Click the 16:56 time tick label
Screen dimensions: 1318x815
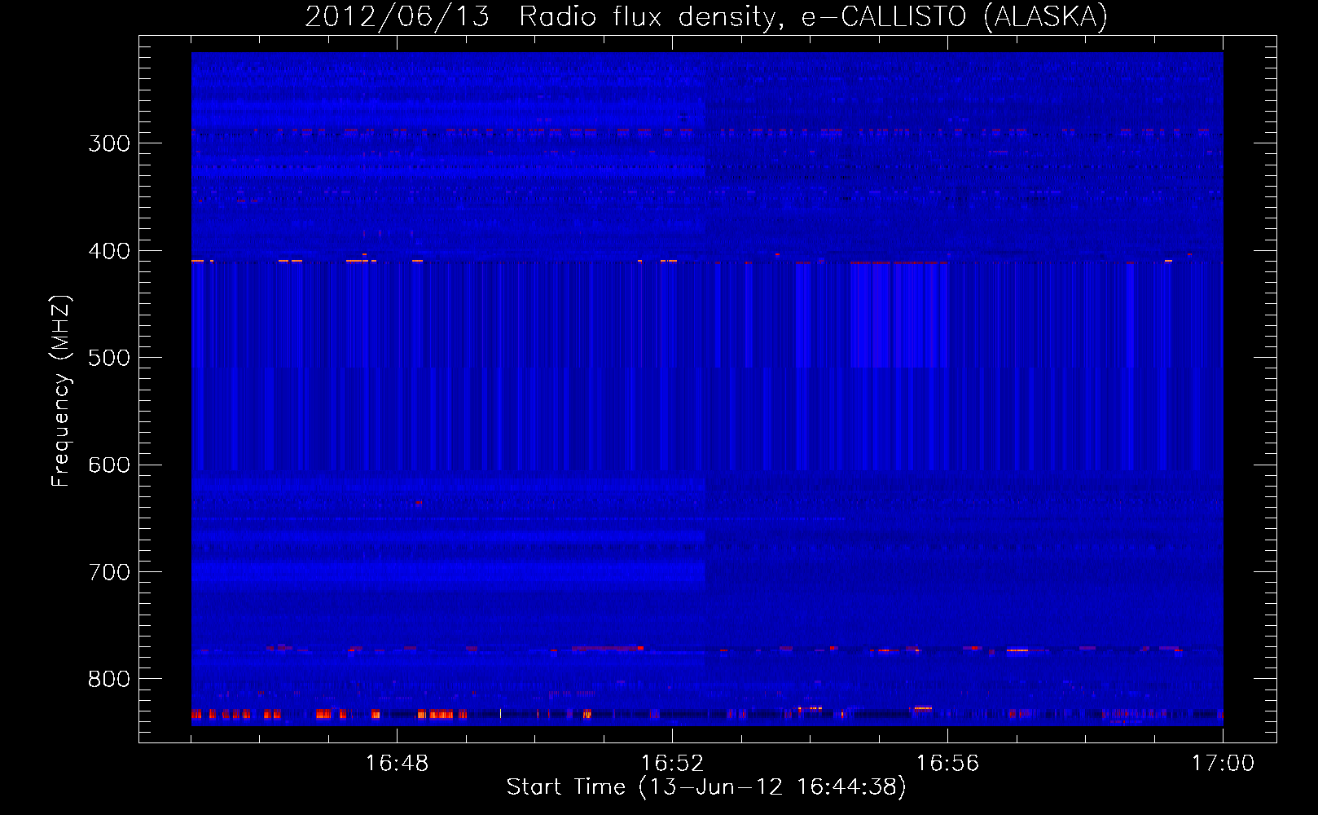(948, 764)
